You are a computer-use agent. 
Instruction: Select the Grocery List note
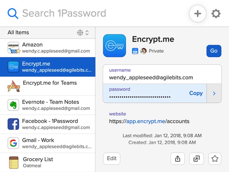coord(48,162)
